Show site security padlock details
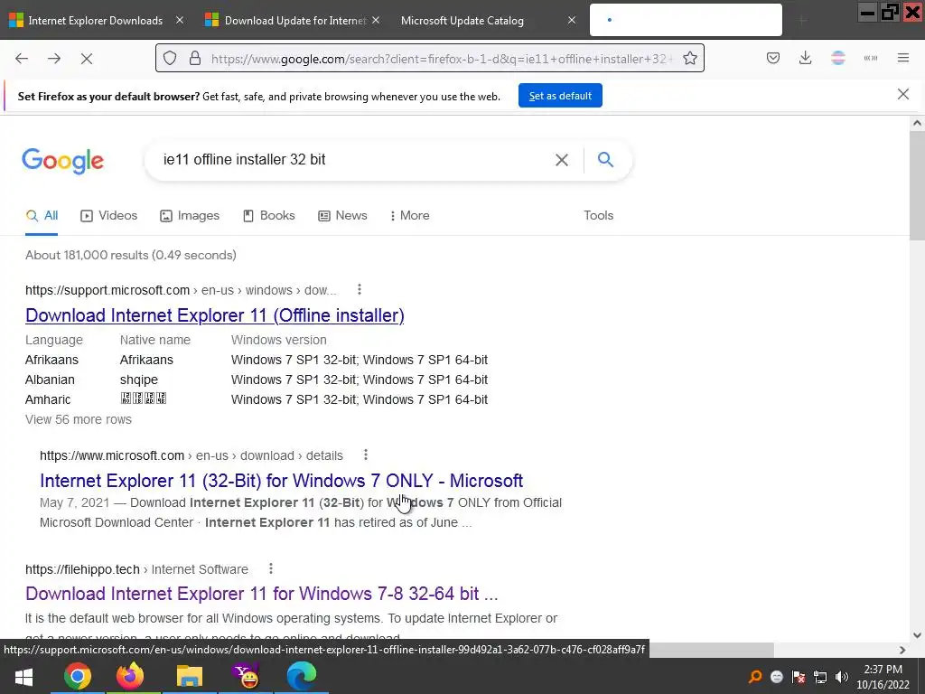Image resolution: width=925 pixels, height=694 pixels. [x=195, y=59]
